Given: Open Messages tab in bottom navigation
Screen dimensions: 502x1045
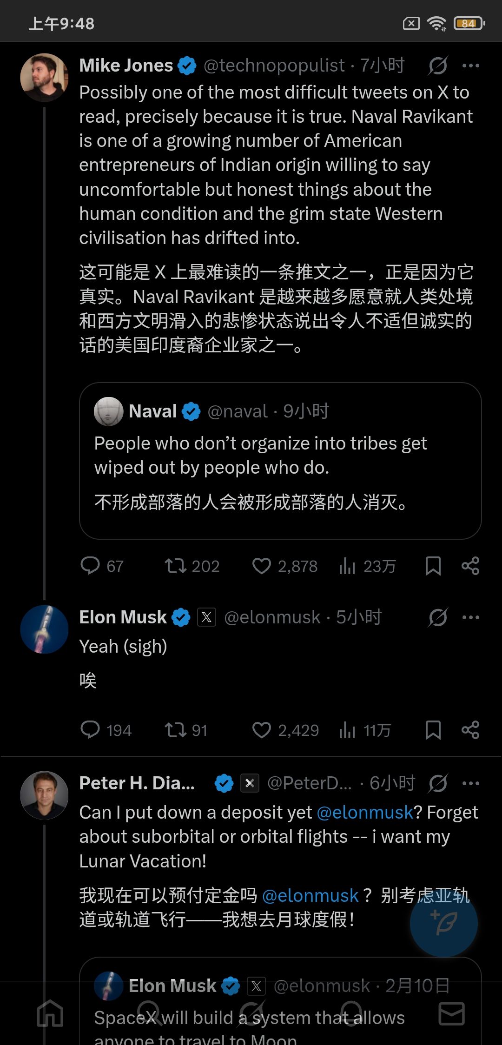Looking at the screenshot, I should [451, 1013].
